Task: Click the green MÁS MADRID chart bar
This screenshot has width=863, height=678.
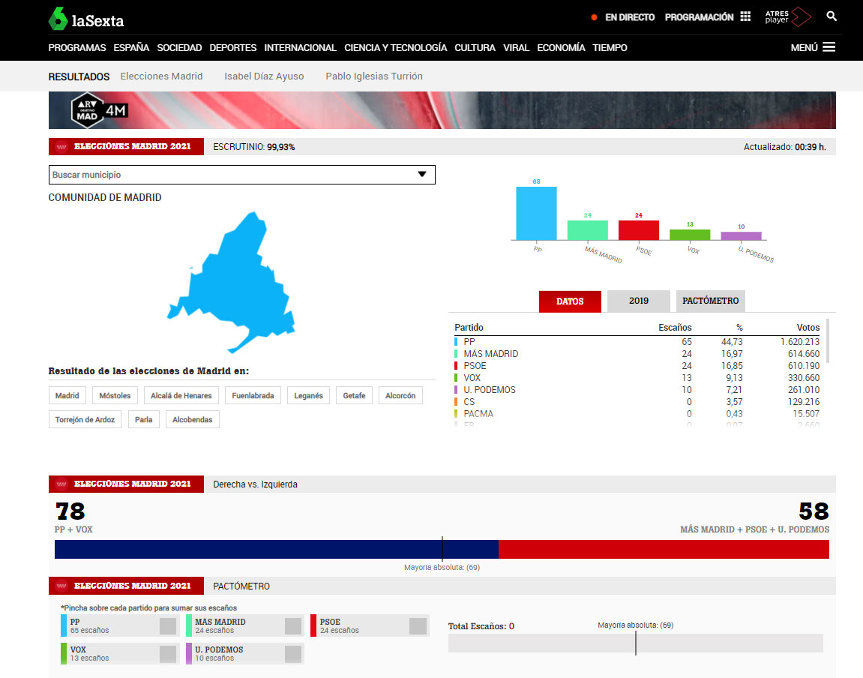Action: click(587, 230)
